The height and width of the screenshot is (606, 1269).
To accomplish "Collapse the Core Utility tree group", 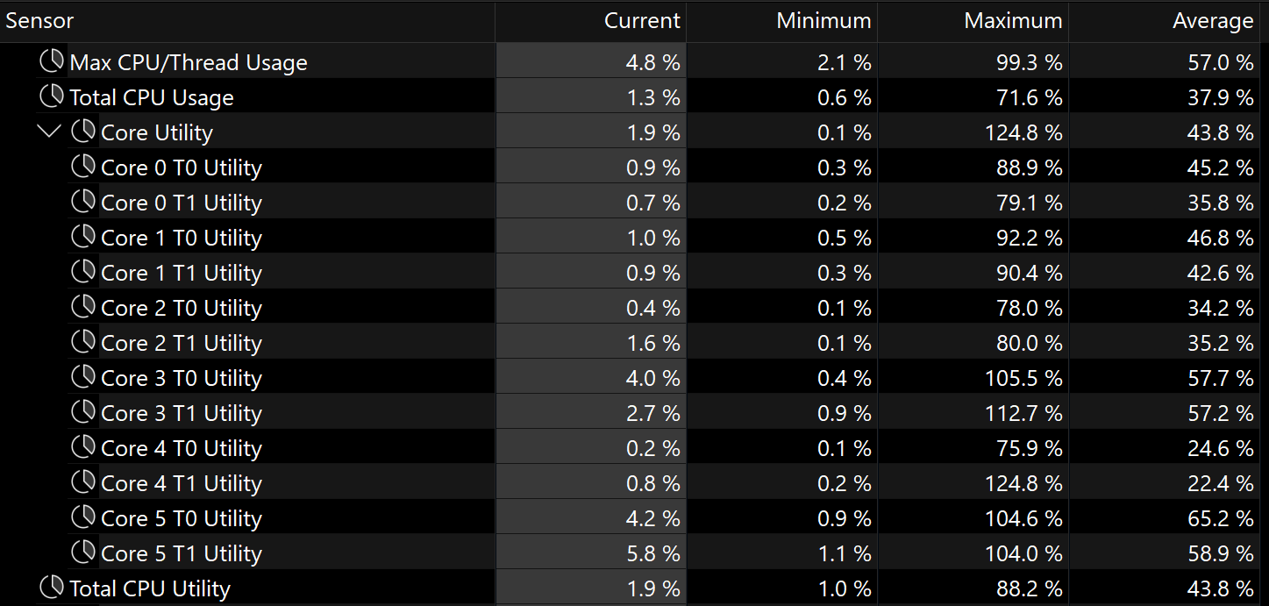I will [x=50, y=132].
